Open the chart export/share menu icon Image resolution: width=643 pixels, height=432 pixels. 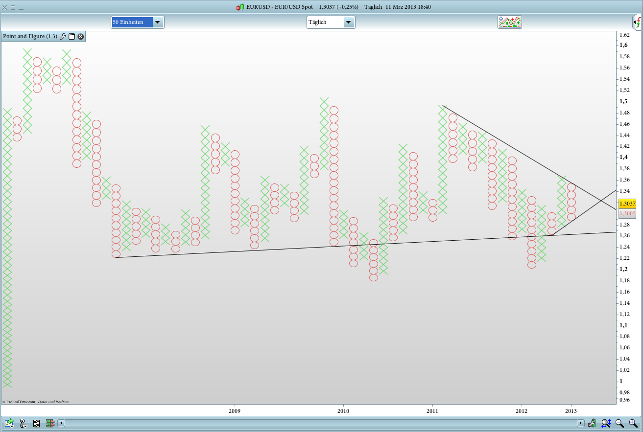(9, 423)
